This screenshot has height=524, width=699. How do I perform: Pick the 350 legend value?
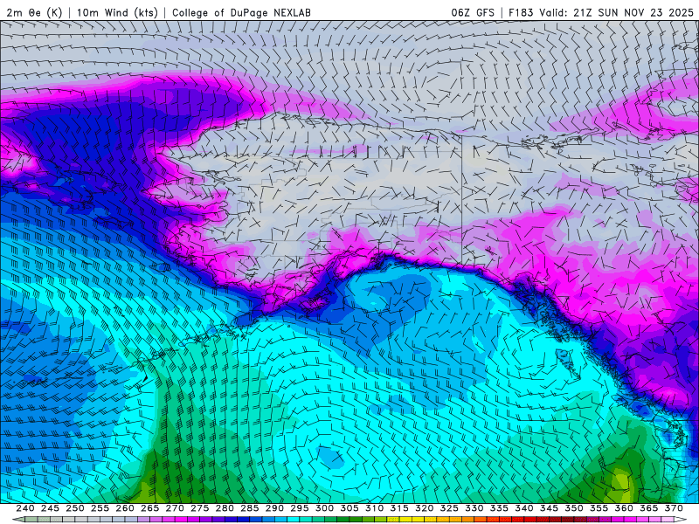tap(574, 508)
